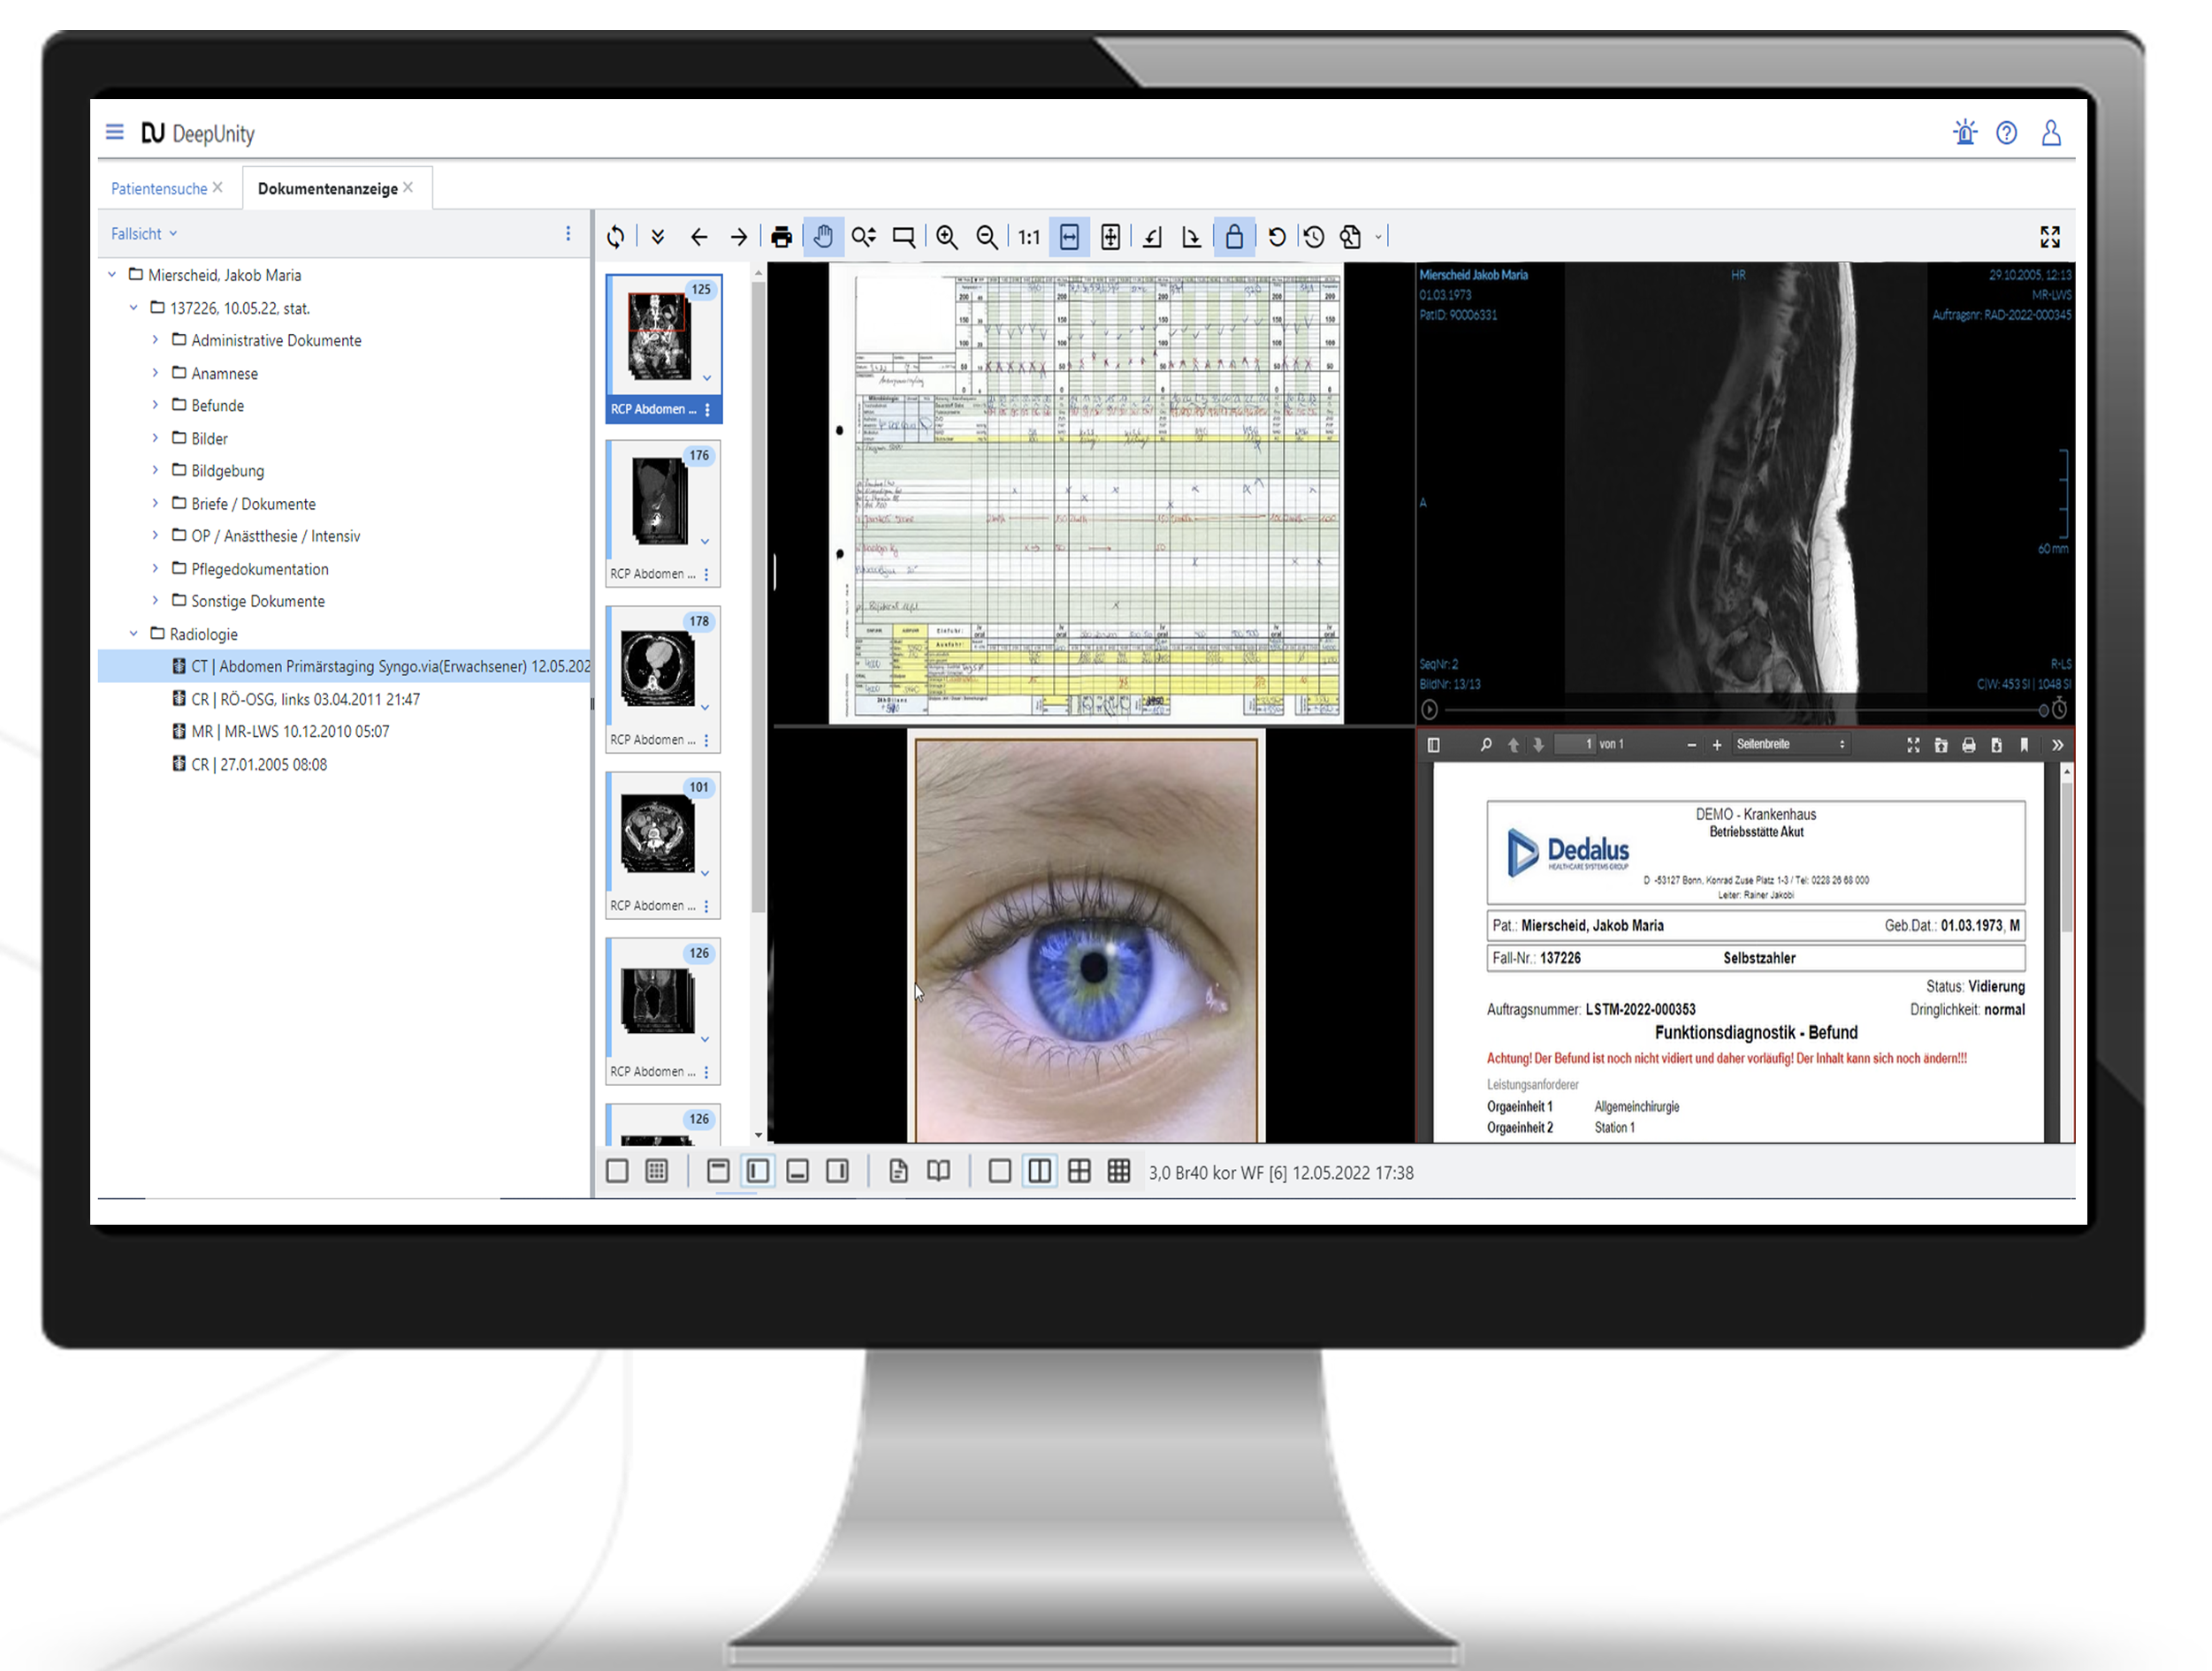Image resolution: width=2212 pixels, height=1671 pixels.
Task: Click the MR image playback slider
Action: pyautogui.click(x=1740, y=710)
